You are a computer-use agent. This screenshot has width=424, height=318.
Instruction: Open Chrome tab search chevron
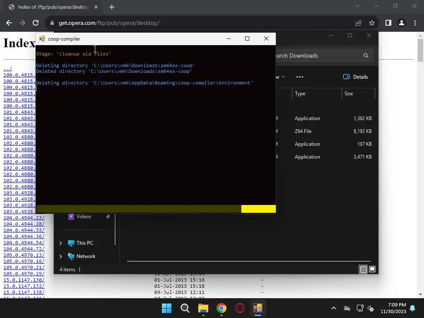[x=357, y=6]
